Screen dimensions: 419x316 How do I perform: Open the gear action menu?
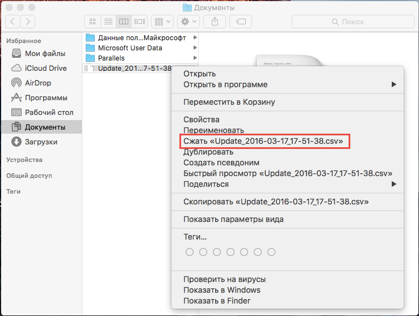point(188,22)
